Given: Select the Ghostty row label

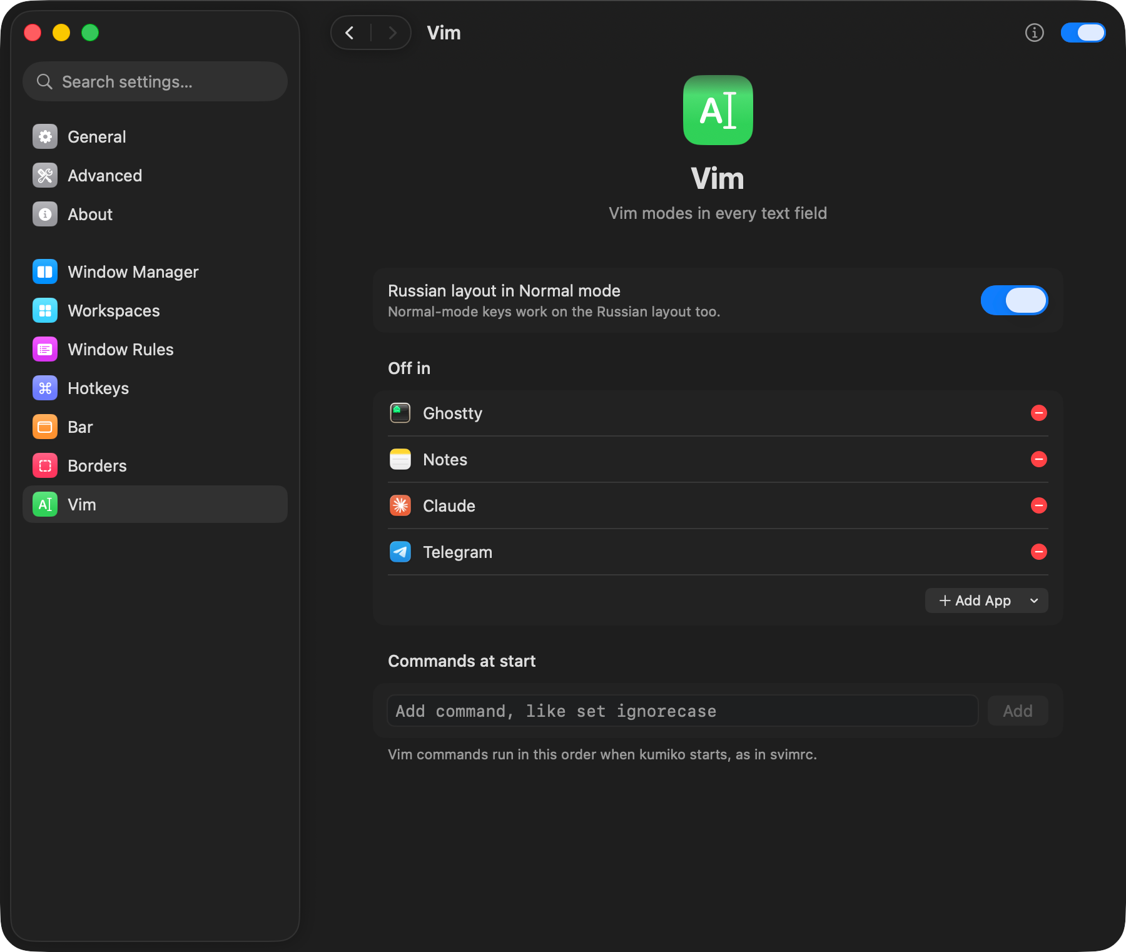Looking at the screenshot, I should tap(453, 414).
